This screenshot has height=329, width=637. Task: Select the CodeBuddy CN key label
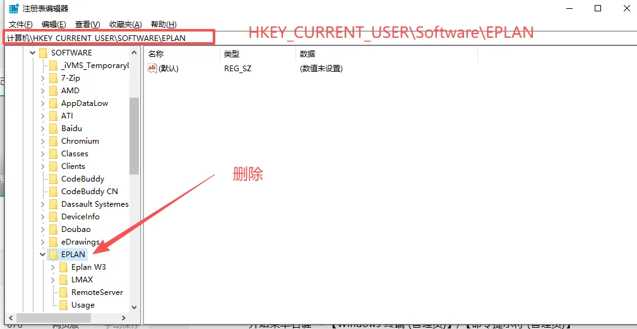pos(90,191)
